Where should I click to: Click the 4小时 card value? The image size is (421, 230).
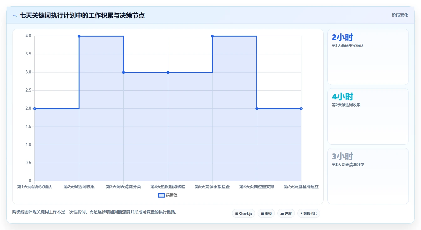tap(342, 97)
